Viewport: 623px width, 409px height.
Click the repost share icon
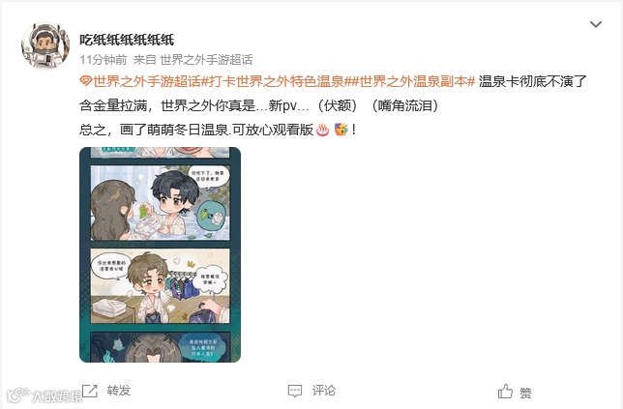click(x=90, y=391)
